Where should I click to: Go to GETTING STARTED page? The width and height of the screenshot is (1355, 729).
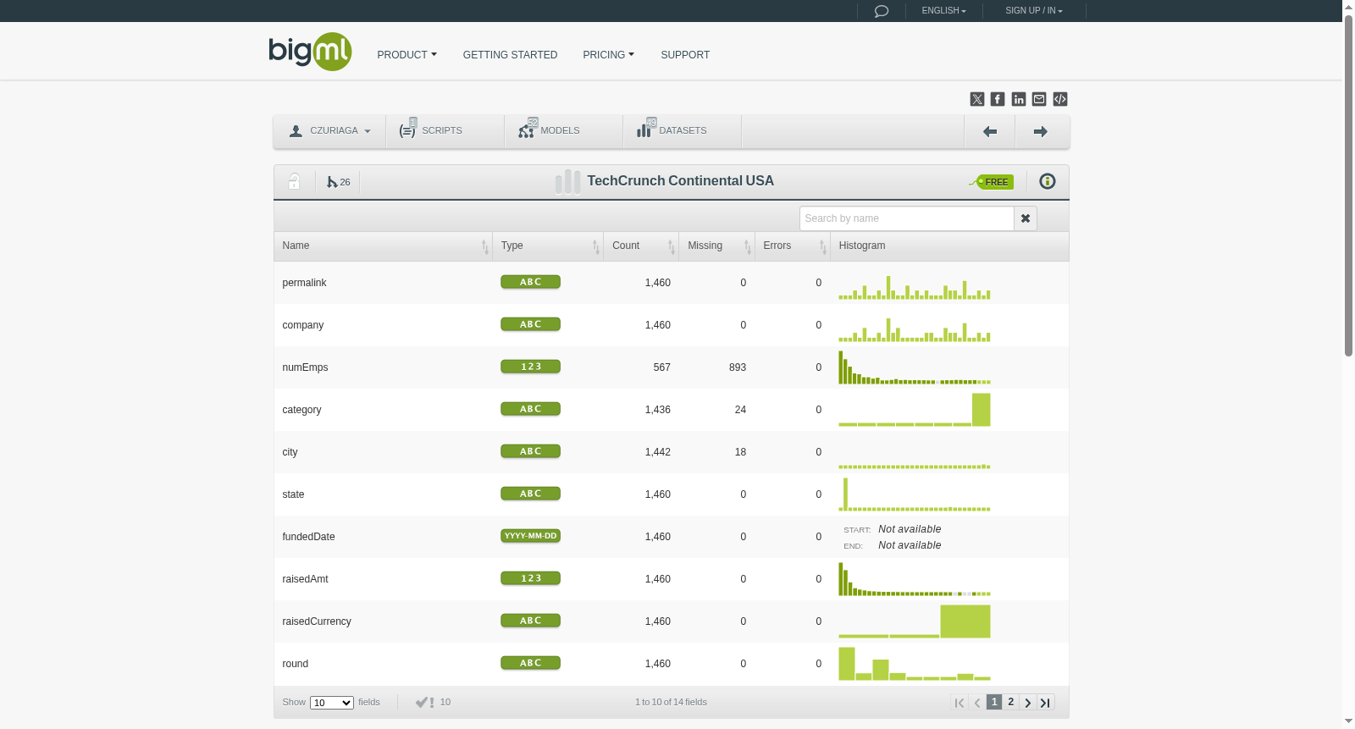pyautogui.click(x=510, y=55)
